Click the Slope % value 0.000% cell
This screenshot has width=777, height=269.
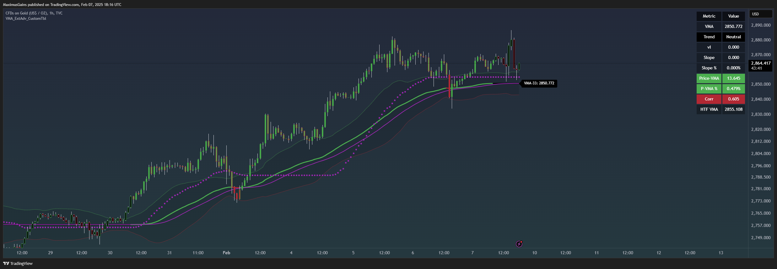(733, 68)
